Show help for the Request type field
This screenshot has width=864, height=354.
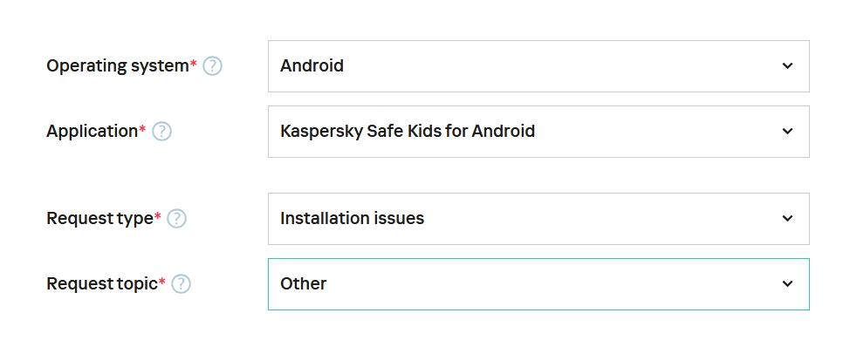pos(176,219)
